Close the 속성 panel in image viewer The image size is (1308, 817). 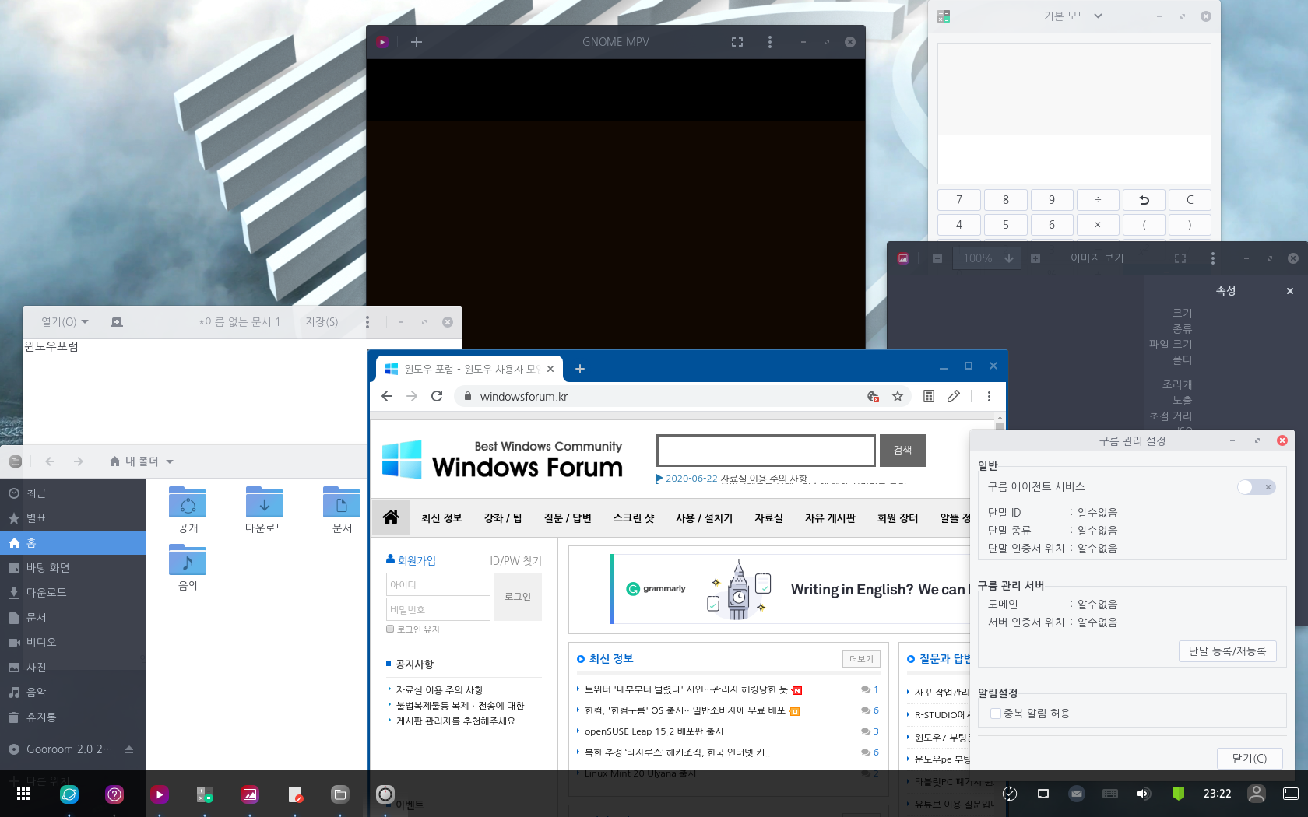(x=1290, y=291)
